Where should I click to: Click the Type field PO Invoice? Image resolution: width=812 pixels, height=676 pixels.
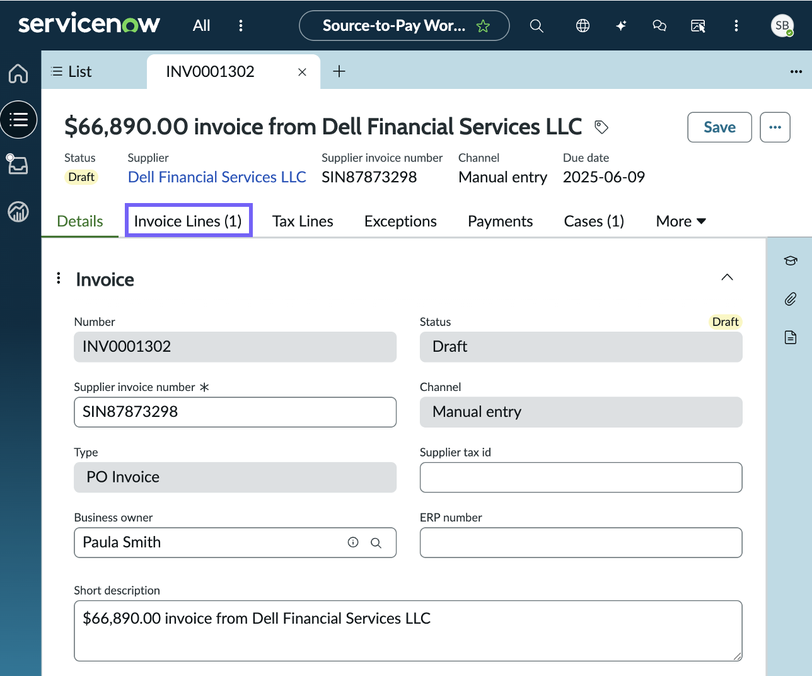pos(235,477)
